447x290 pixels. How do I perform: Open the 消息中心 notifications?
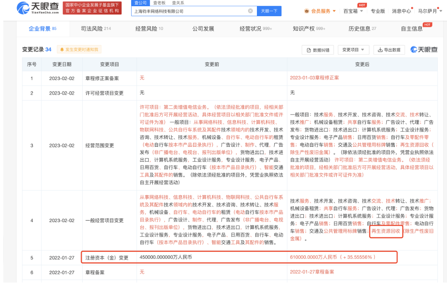[x=401, y=11]
